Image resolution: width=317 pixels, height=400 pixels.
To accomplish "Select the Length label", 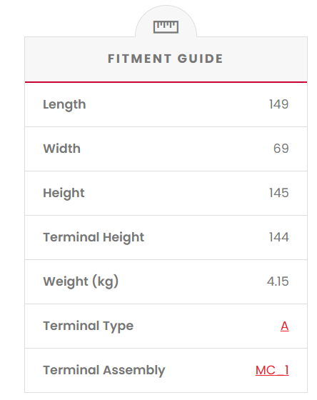I will coord(64,104).
